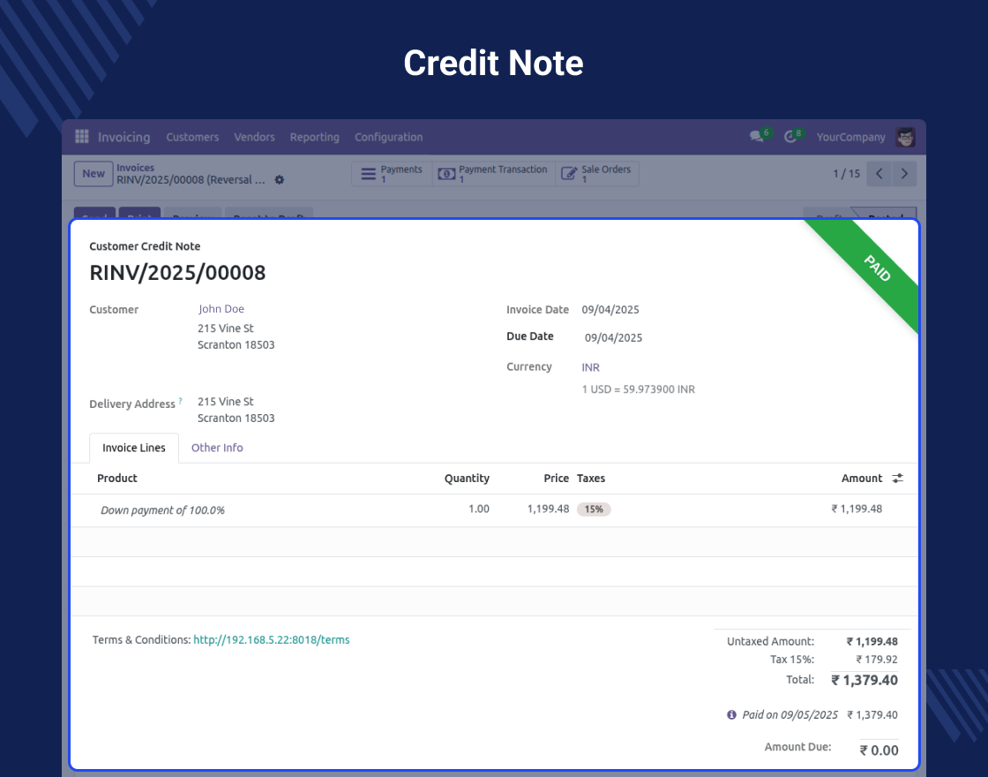Open the Customers menu
The height and width of the screenshot is (777, 988).
[x=192, y=137]
